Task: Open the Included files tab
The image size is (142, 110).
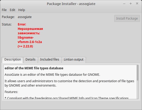Action: coord(50,60)
